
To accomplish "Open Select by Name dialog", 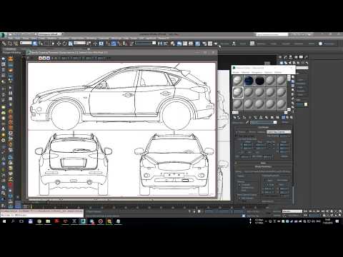I will pyautogui.click(x=41, y=44).
